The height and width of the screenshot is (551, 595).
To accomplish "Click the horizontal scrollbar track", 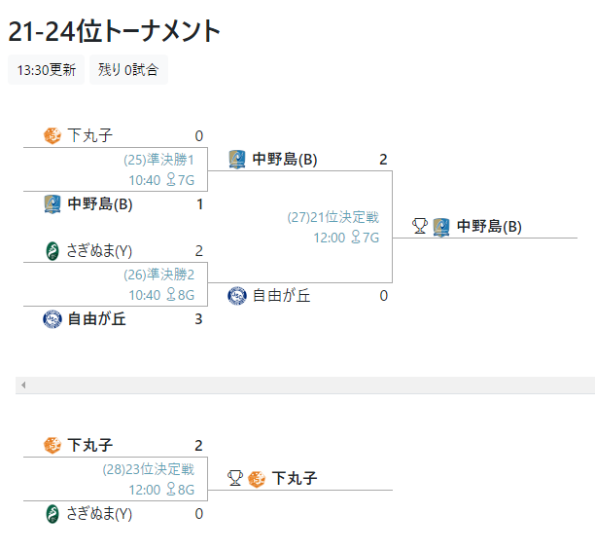I will pyautogui.click(x=305, y=385).
